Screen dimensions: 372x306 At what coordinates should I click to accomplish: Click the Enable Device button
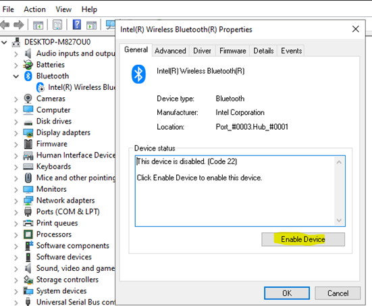(303, 239)
